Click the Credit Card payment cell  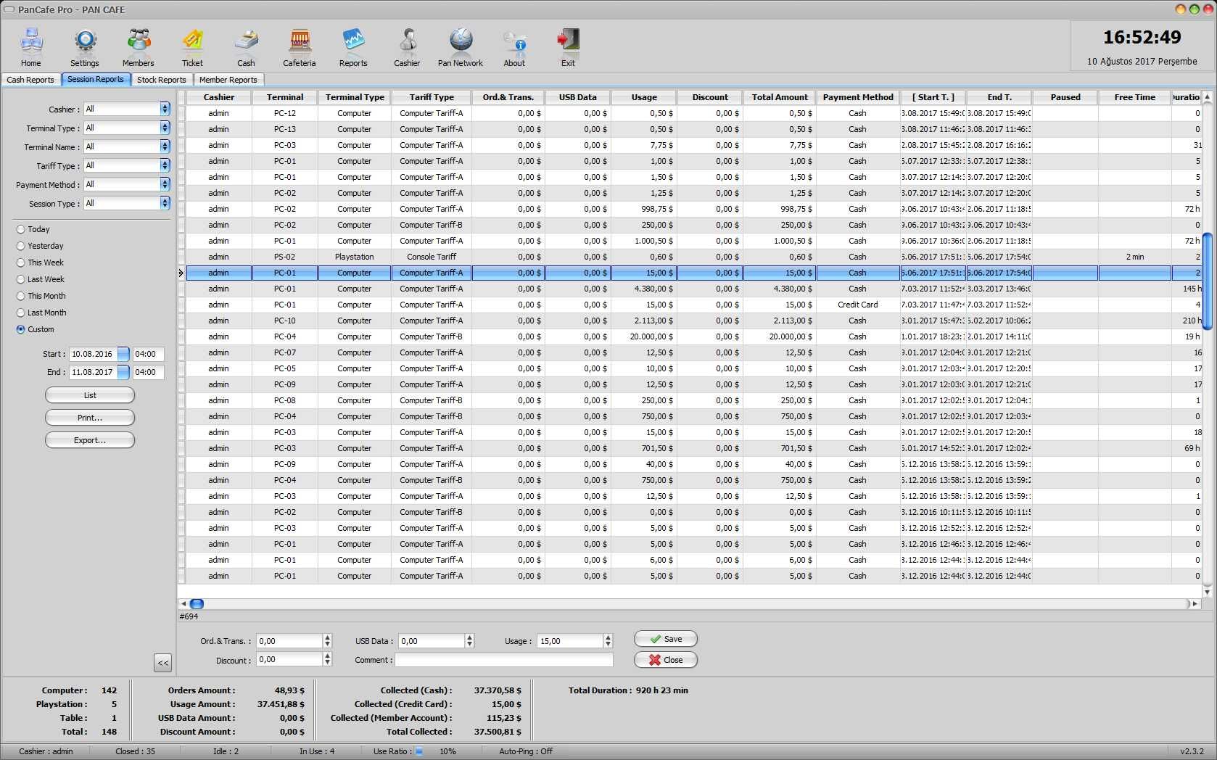[858, 305]
